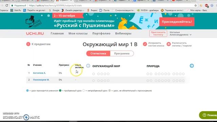Viewport: 217px width, 122px height.
Task: Click the pencil icon Исправить состав класса
Action: tap(145, 44)
